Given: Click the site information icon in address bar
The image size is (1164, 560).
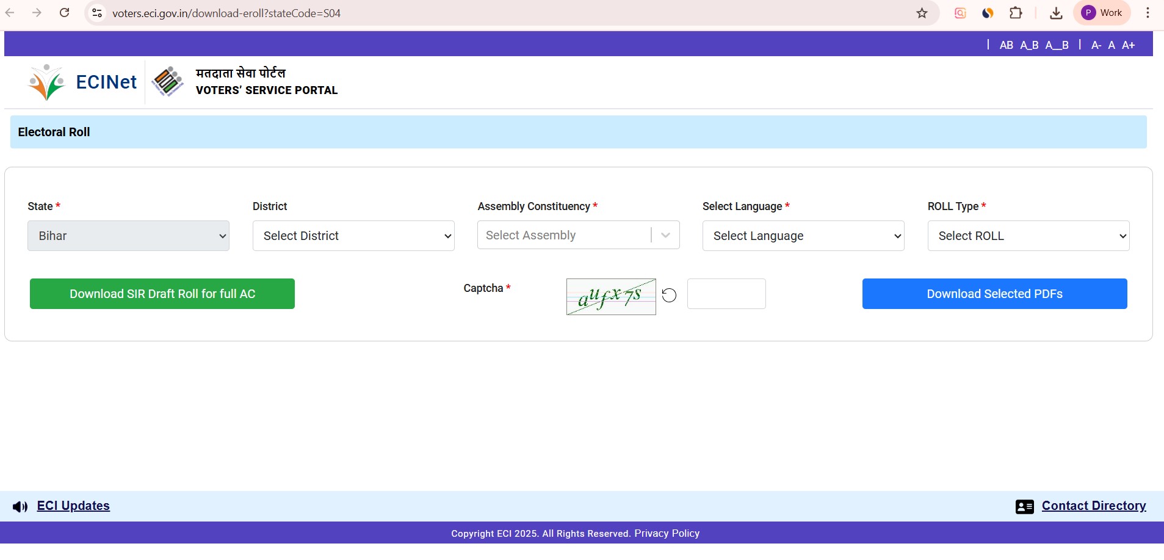Looking at the screenshot, I should point(96,13).
